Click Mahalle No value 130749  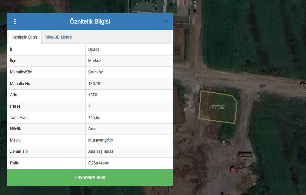click(x=95, y=84)
